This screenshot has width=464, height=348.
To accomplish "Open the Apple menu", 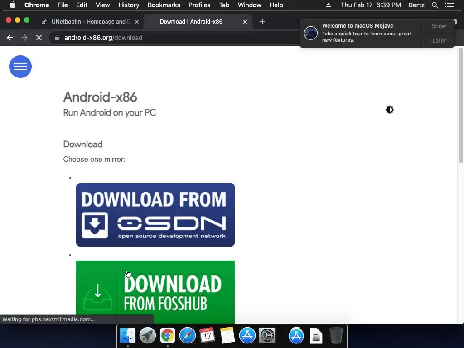I will (12, 5).
